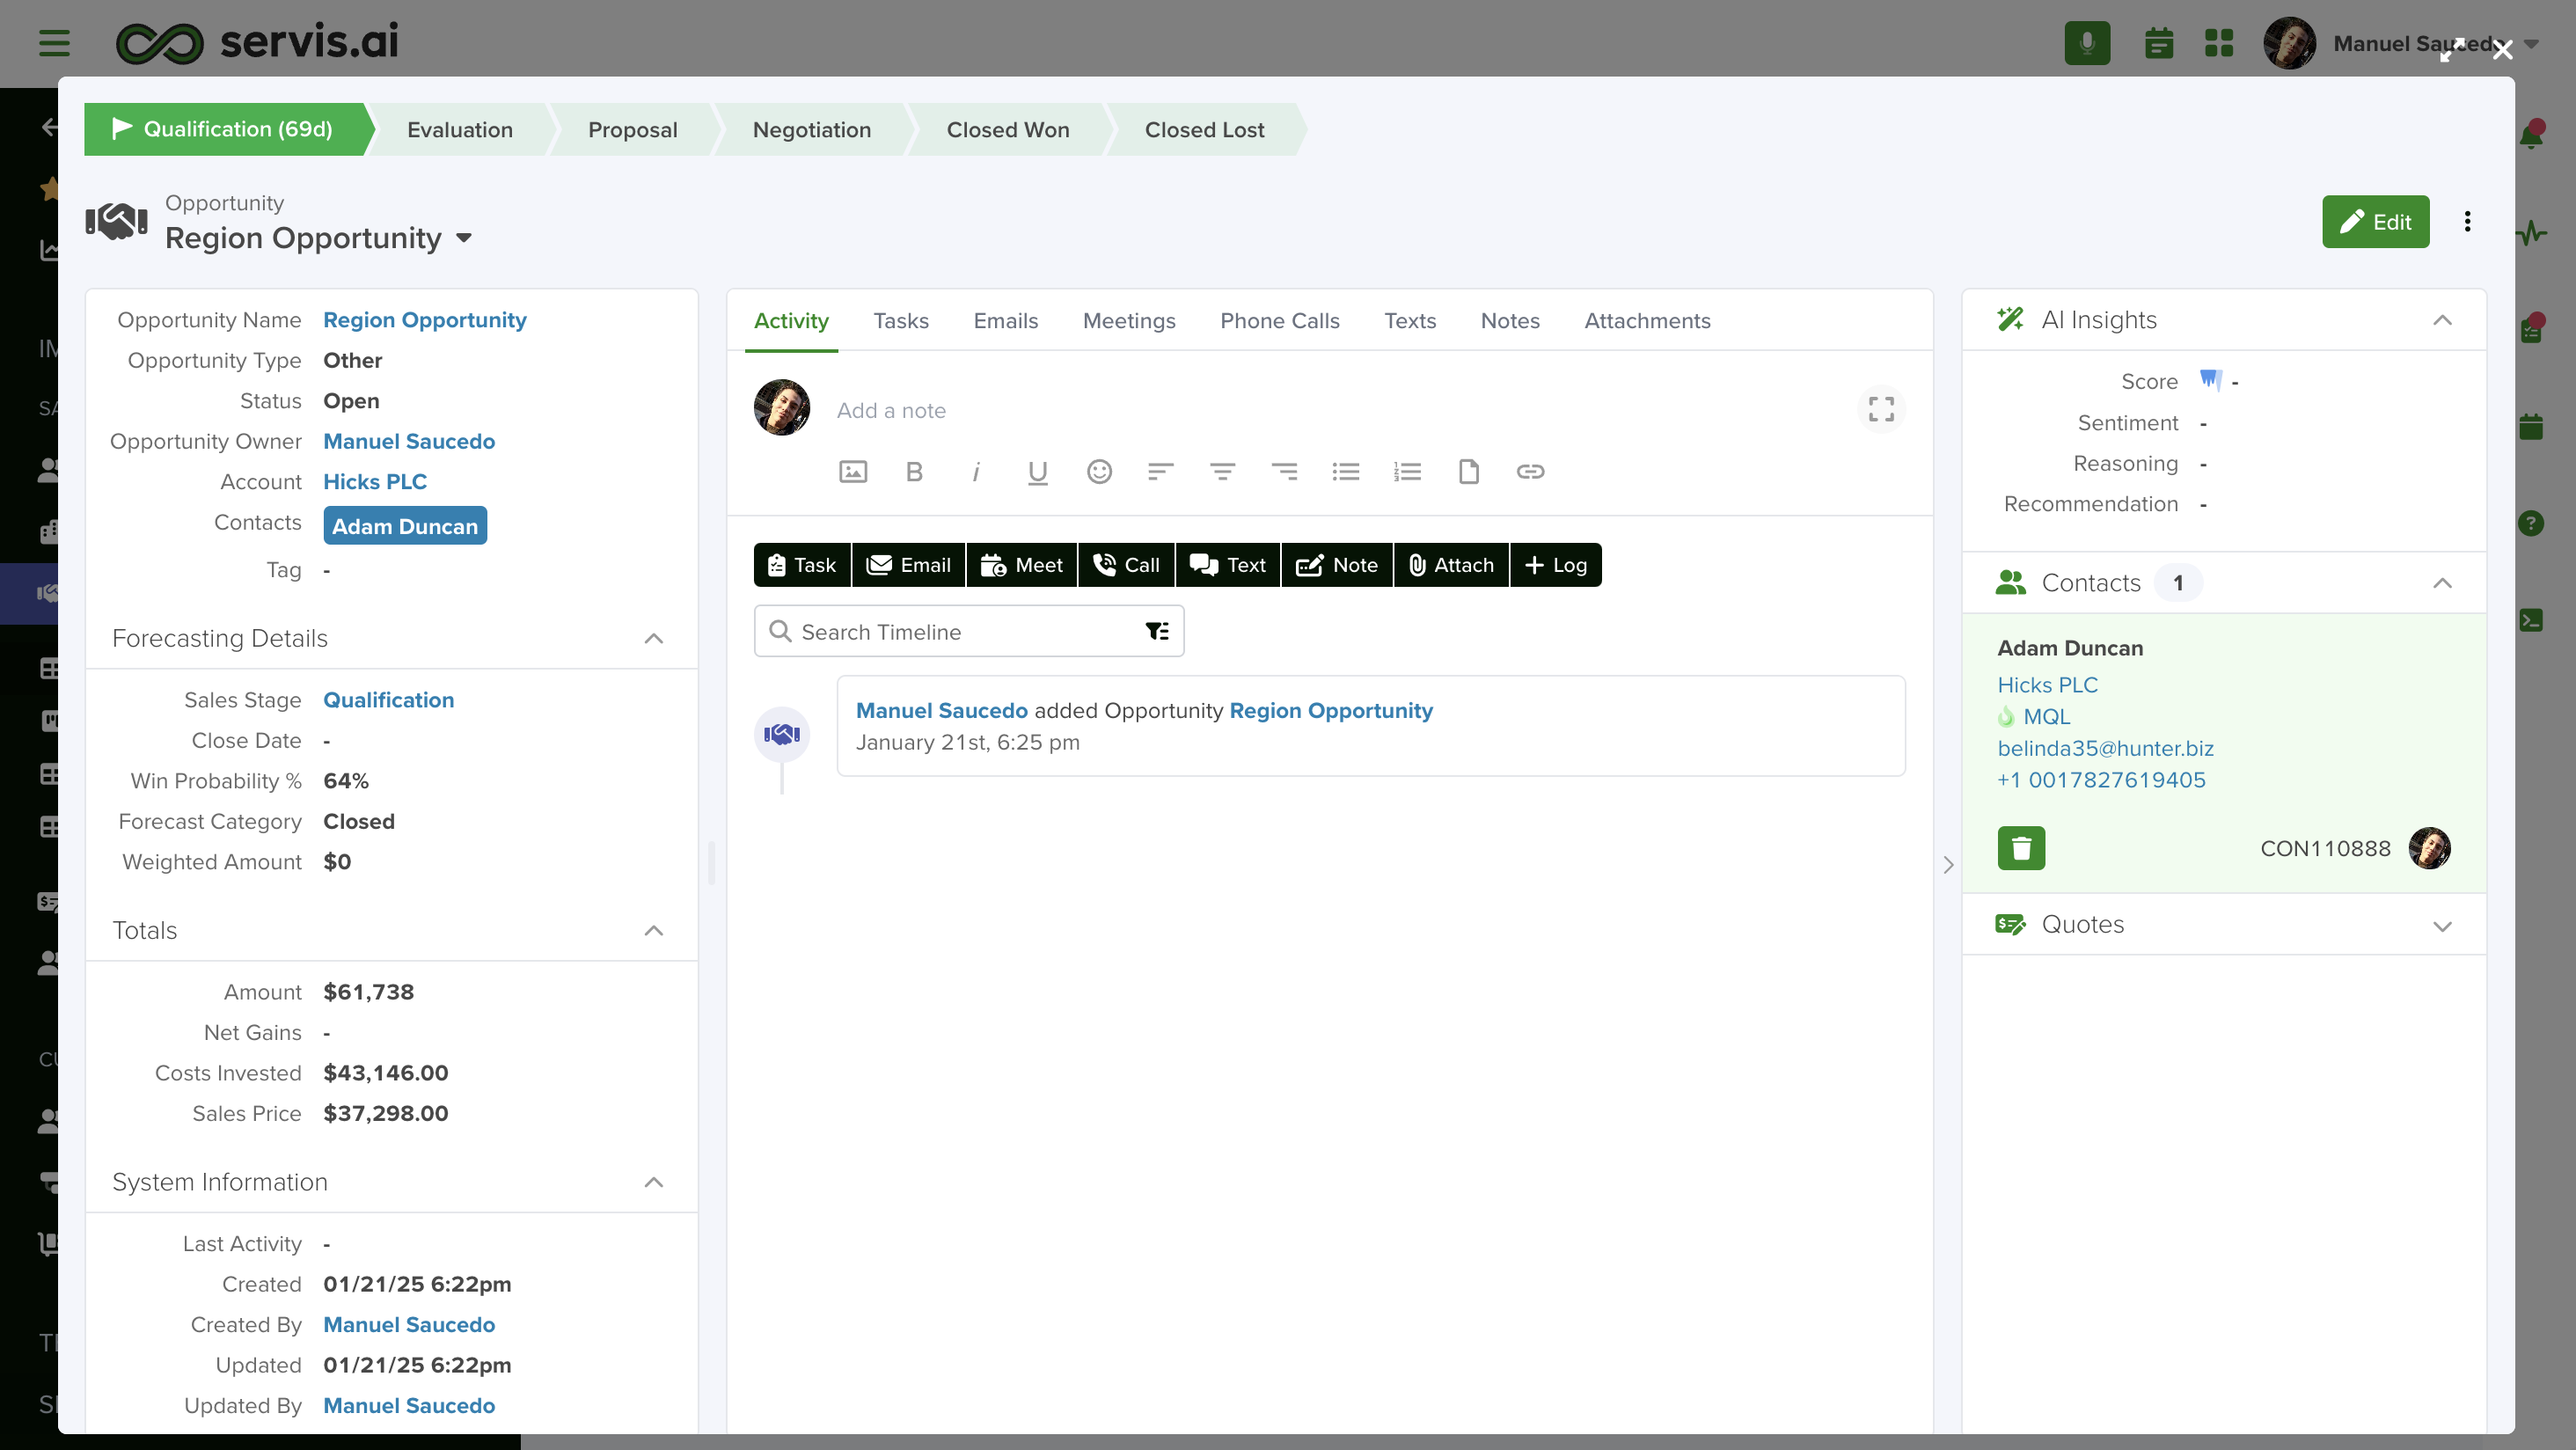Create a new Task

(801, 565)
